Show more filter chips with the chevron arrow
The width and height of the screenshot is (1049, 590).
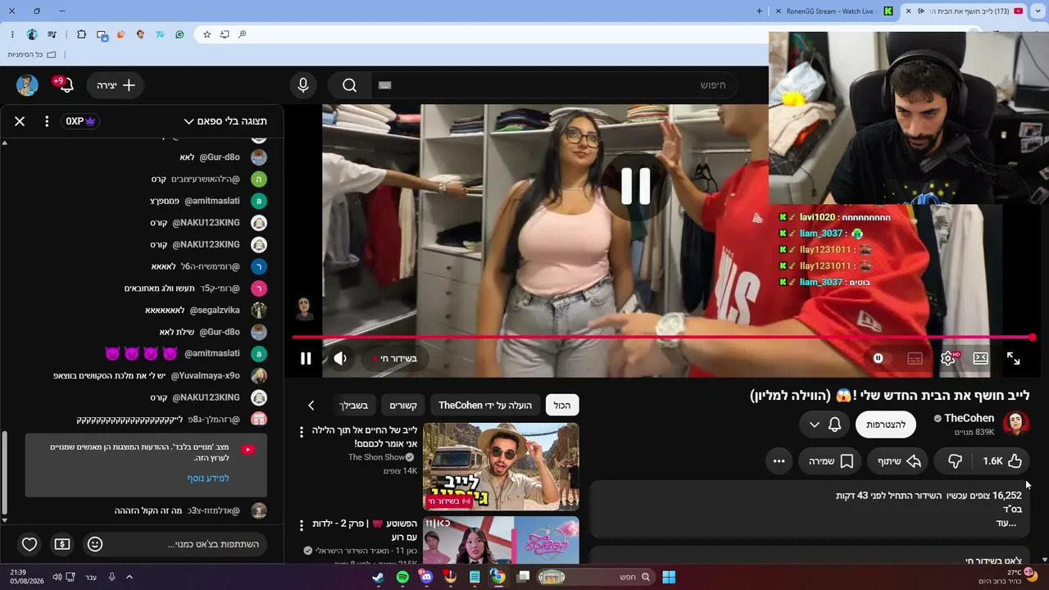[x=311, y=405]
